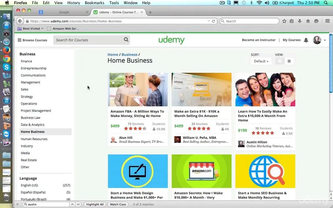Open App Store from the dock
333x208 pixels.
pyautogui.click(x=7, y=25)
